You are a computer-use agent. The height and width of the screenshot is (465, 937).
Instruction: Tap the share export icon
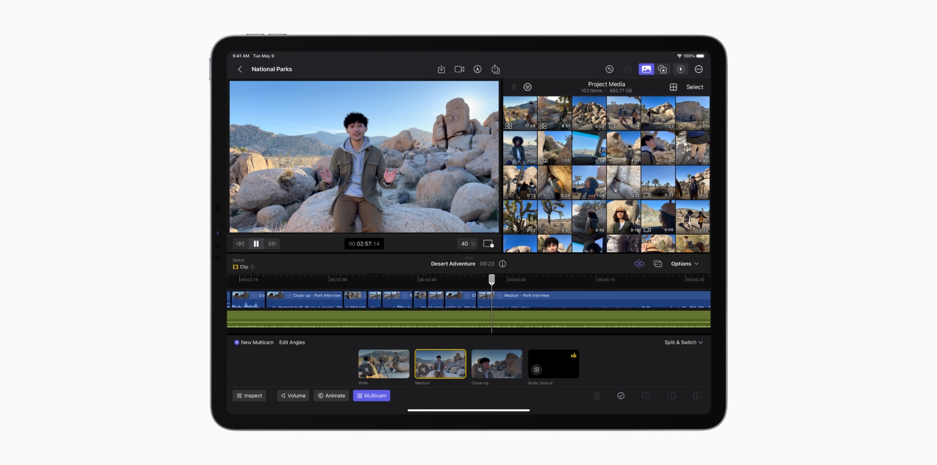pos(495,69)
